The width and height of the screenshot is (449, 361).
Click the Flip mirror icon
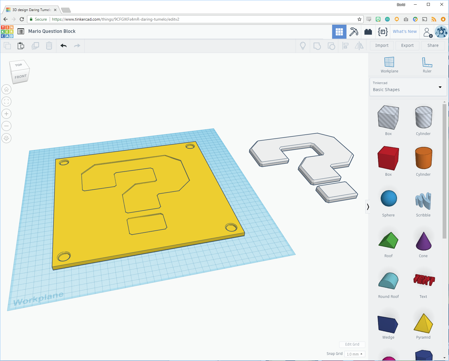[x=359, y=46]
